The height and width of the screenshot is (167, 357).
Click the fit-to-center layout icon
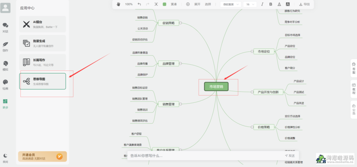[x=156, y=4]
